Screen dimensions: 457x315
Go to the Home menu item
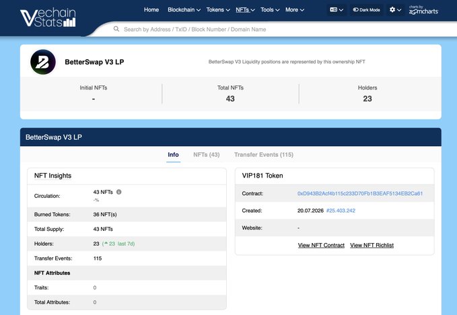(151, 9)
